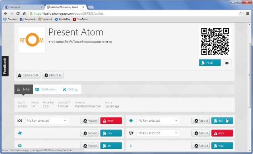Rebuild the webOS build
This screenshot has height=154, width=253.
89,146
